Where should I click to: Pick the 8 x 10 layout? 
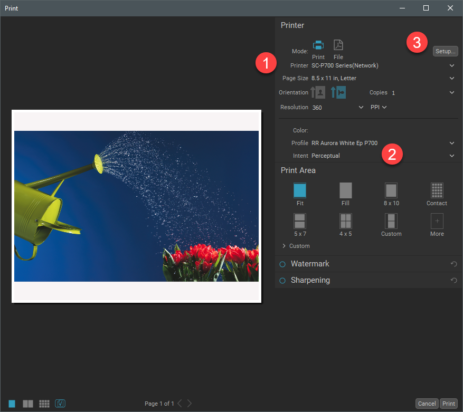point(391,190)
